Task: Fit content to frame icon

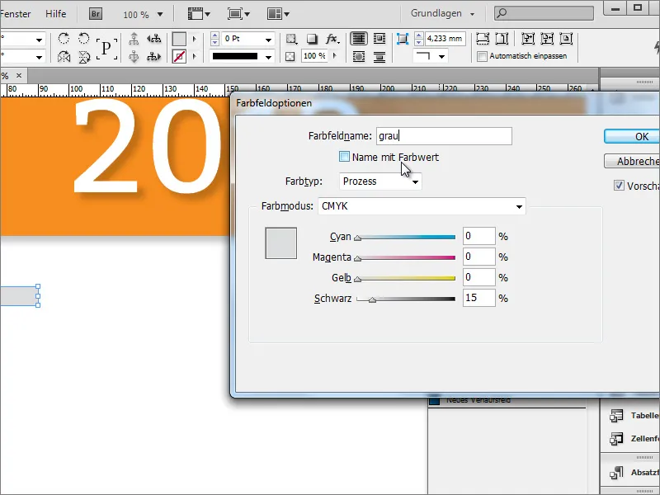Action: click(527, 39)
